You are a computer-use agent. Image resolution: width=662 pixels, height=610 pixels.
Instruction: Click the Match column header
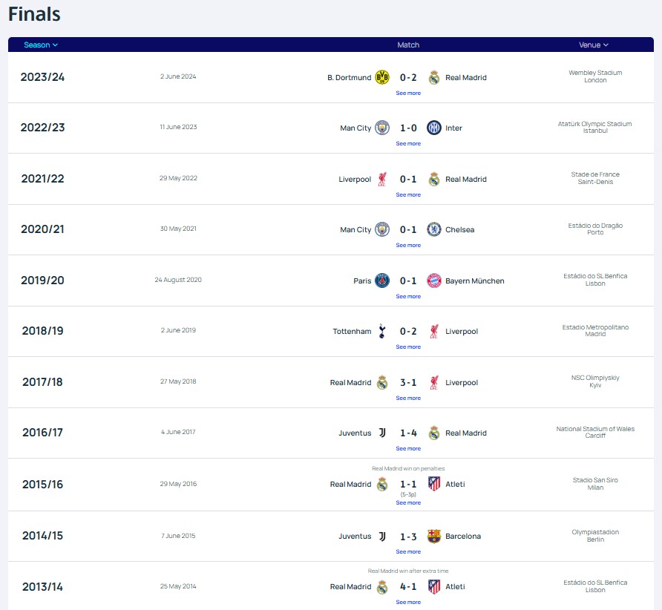pos(408,45)
